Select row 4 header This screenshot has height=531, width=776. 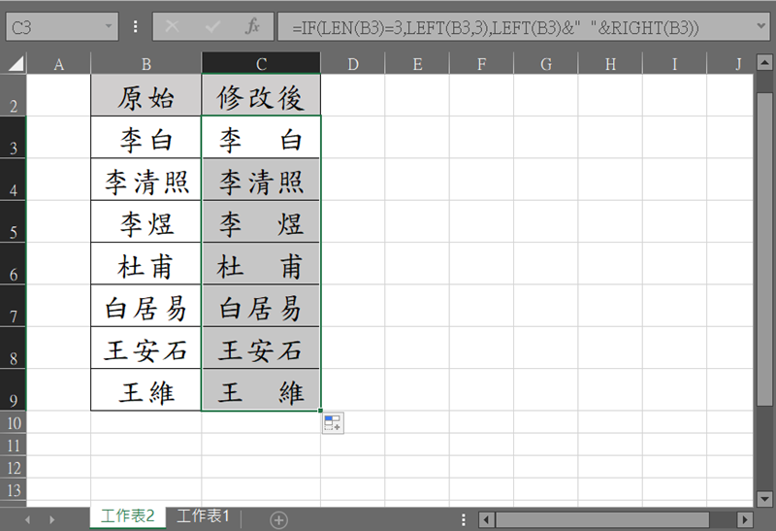tap(14, 180)
